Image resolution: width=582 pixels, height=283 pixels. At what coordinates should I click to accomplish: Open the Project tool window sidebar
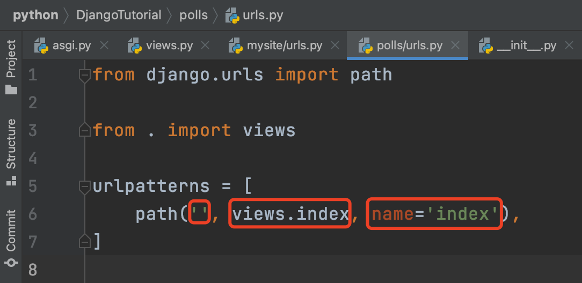tap(11, 66)
